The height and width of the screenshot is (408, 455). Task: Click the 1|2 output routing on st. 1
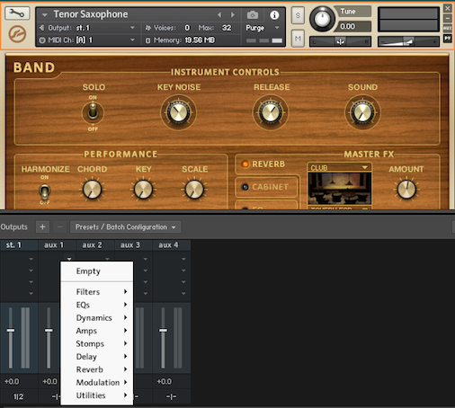point(19,396)
